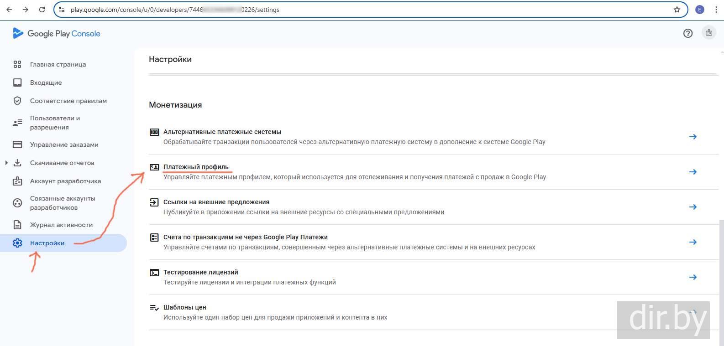724x346 pixels.
Task: Click the Платежный профиль title link
Action: 196,167
